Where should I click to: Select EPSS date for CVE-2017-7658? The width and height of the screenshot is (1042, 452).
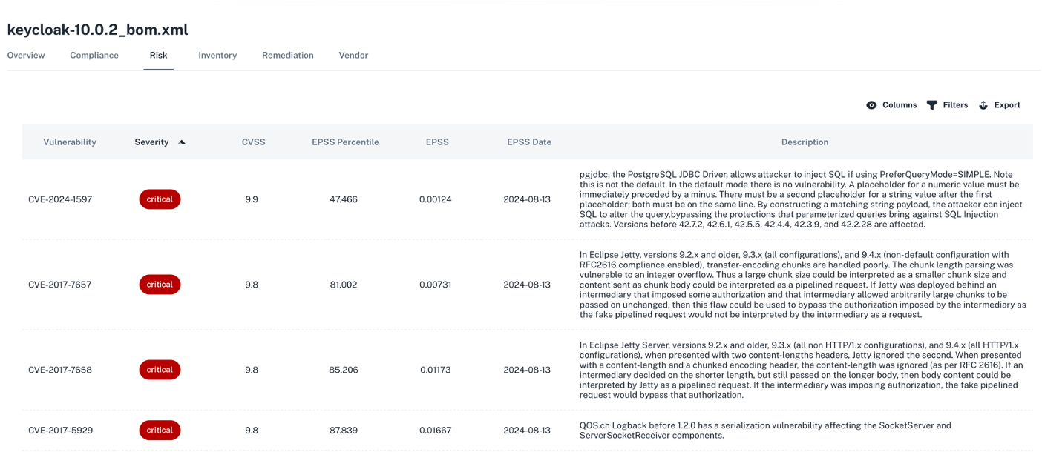[527, 370]
